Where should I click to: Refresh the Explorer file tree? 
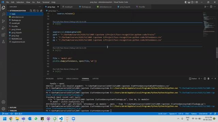[38, 11]
